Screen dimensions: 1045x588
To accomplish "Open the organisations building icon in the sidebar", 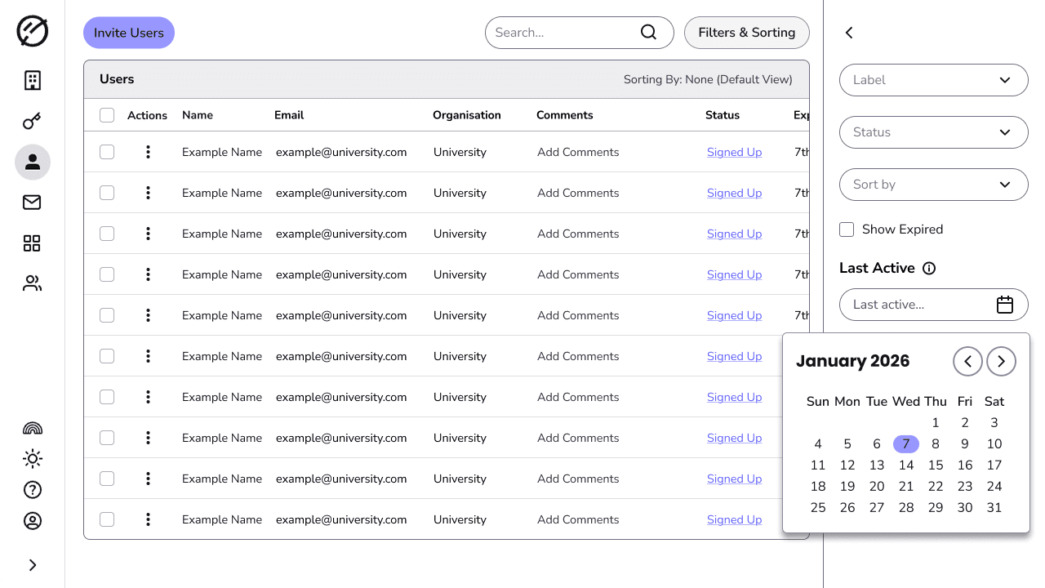I will coord(33,80).
